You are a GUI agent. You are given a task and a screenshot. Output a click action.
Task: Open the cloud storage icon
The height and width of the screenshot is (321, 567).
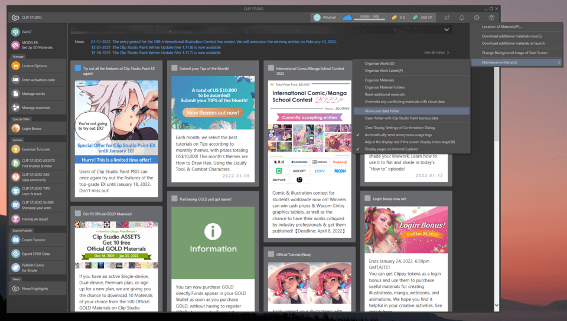coord(347,17)
